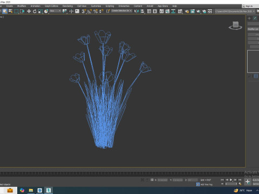
Task: Open the Graph Editors menu
Action: pos(51,6)
